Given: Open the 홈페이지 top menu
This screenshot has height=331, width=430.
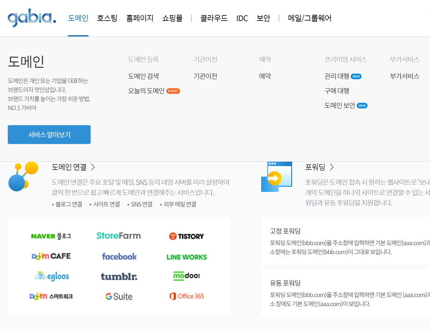Looking at the screenshot, I should pyautogui.click(x=140, y=18).
